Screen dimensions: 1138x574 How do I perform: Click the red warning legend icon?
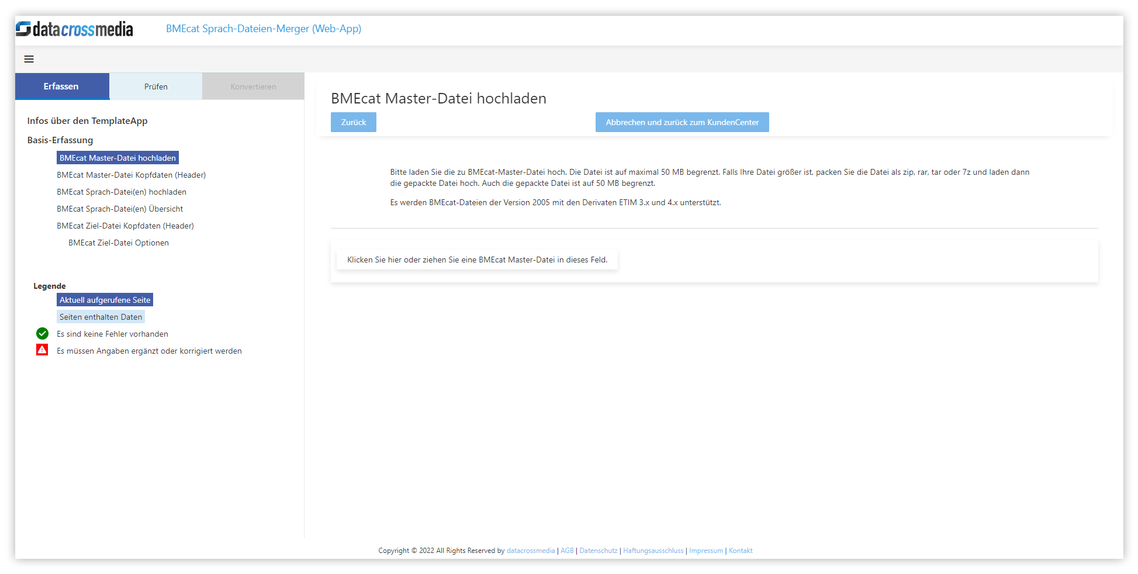[42, 350]
